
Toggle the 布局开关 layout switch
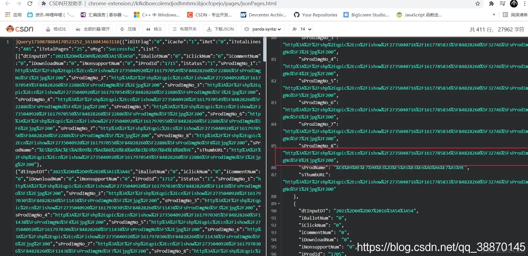coord(184,29)
